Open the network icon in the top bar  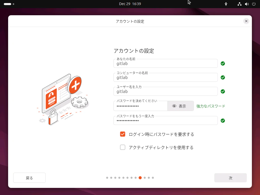[x=239, y=4]
